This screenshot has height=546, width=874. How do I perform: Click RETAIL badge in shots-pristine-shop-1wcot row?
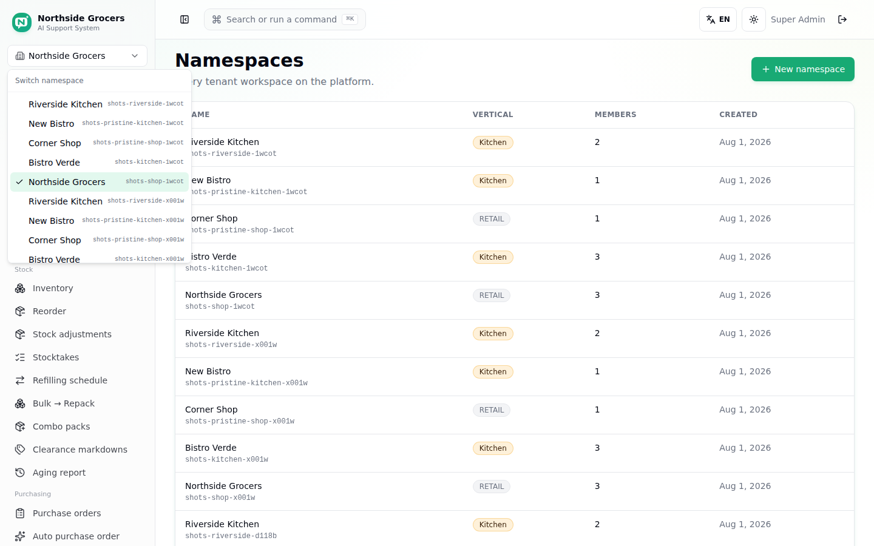pos(492,219)
